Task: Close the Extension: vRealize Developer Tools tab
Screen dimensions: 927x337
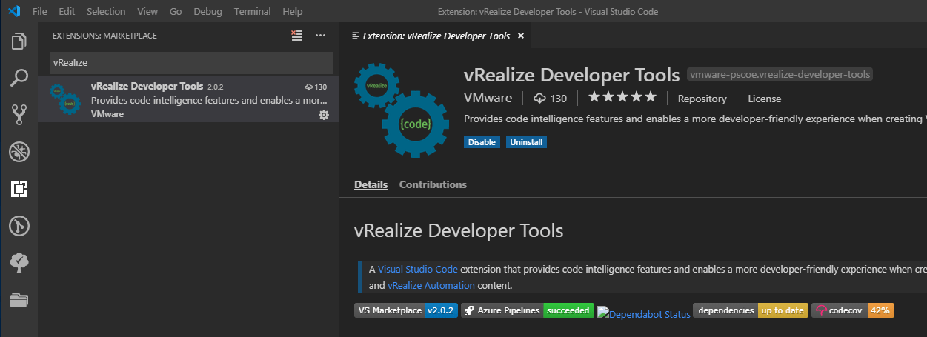Action: (x=521, y=36)
